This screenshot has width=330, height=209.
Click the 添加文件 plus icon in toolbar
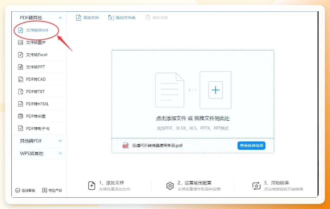pyautogui.click(x=78, y=18)
